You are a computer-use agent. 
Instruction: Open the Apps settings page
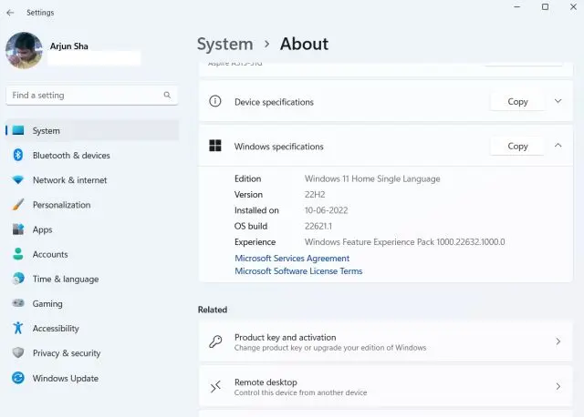92,229
